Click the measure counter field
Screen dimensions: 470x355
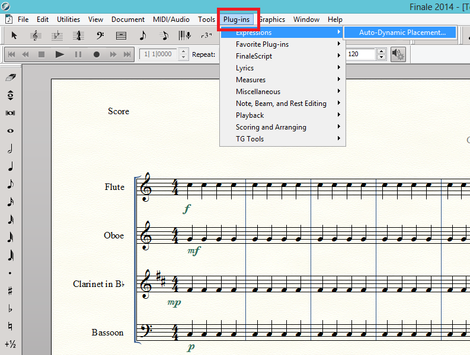click(x=156, y=54)
